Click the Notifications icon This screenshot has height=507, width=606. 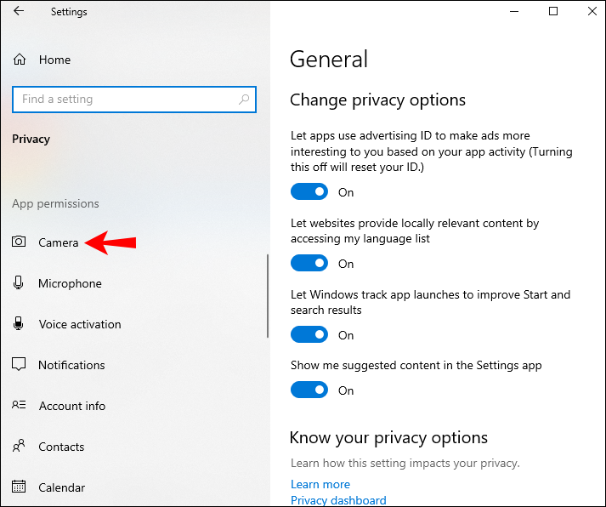click(19, 365)
